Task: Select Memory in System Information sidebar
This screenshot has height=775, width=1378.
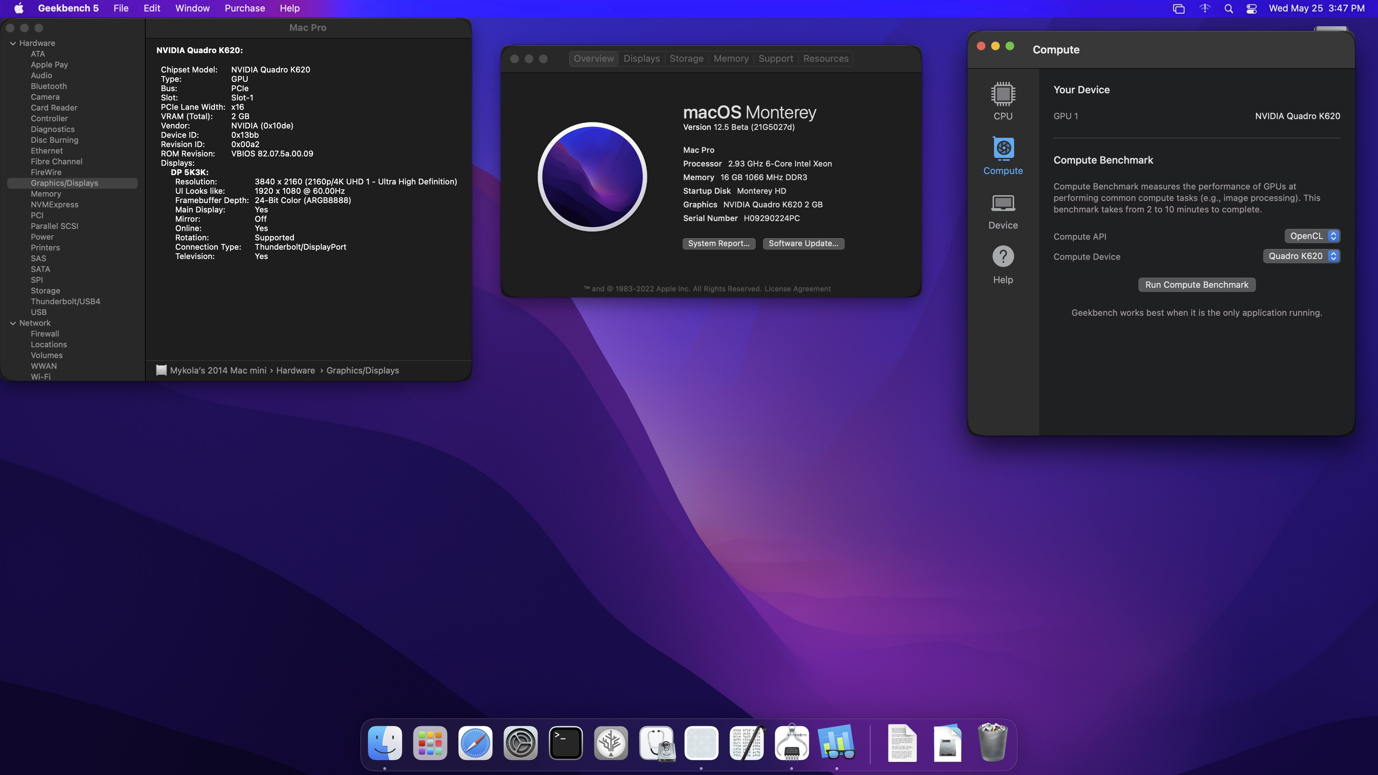Action: [x=46, y=194]
